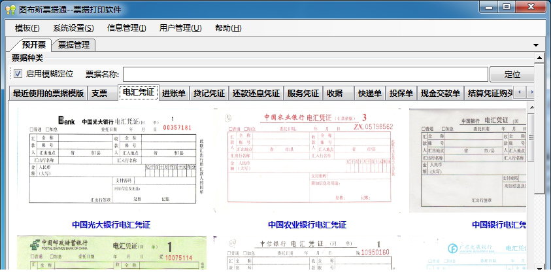
Task: Select the 快递单 category tab
Action: 370,93
